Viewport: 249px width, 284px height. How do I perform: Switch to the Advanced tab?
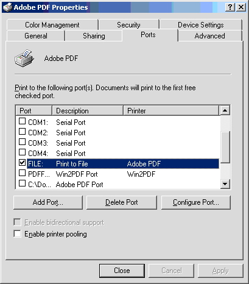pos(210,36)
